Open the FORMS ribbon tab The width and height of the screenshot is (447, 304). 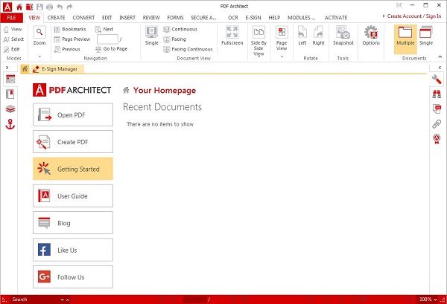[x=175, y=18]
